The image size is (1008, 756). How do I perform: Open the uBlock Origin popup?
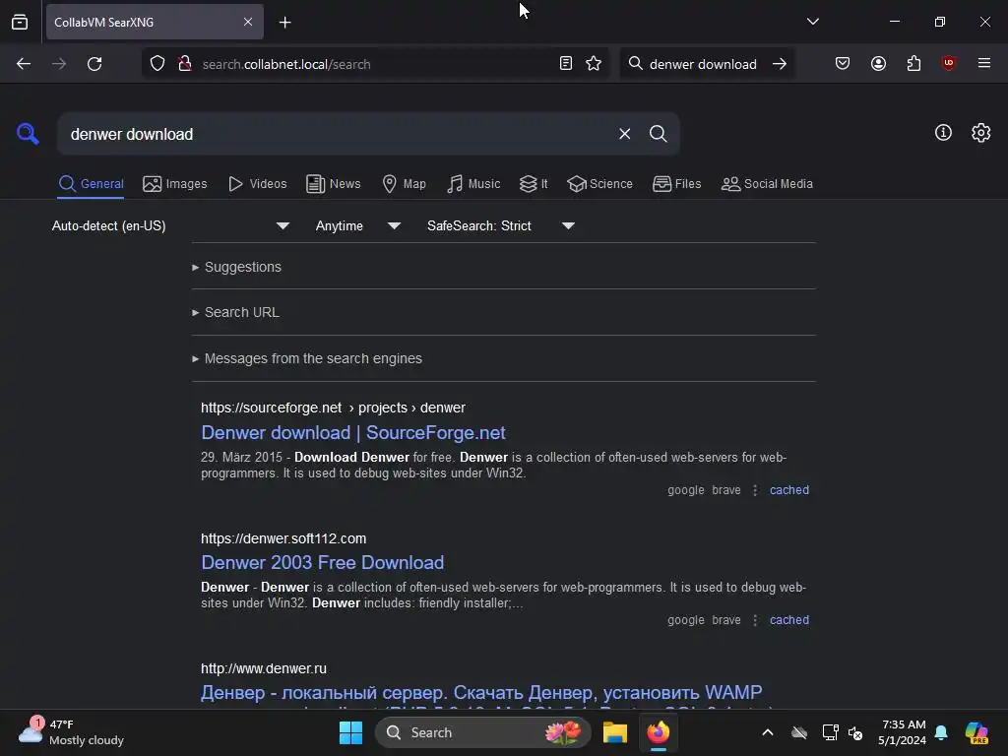click(949, 63)
